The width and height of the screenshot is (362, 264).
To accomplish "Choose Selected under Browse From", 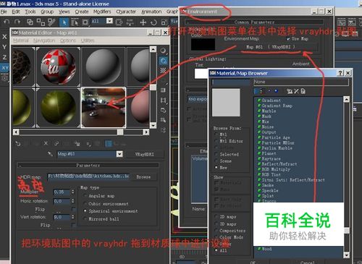I will (x=216, y=154).
